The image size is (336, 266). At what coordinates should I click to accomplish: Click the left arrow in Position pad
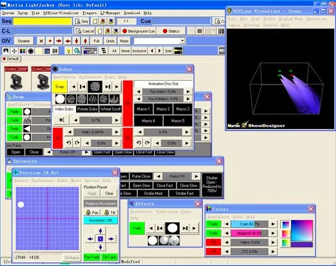pos(90,239)
